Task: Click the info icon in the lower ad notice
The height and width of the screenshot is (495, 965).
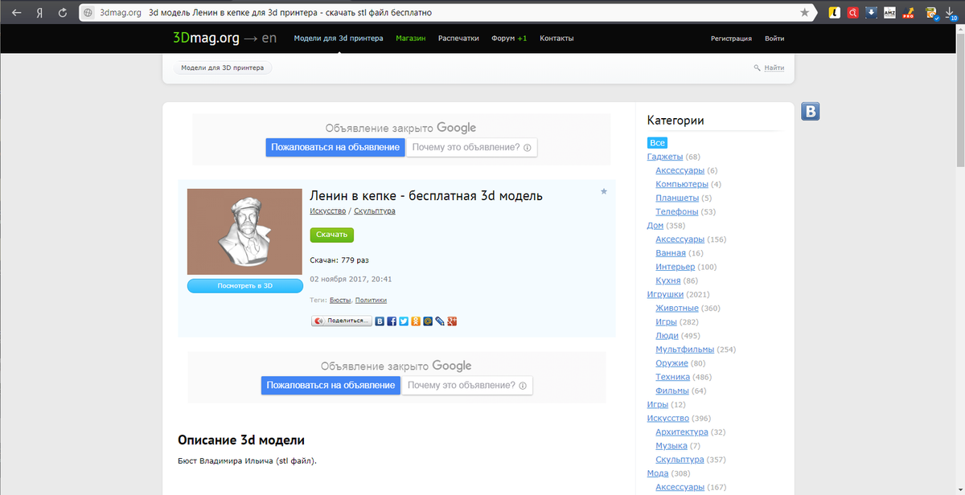Action: (523, 386)
